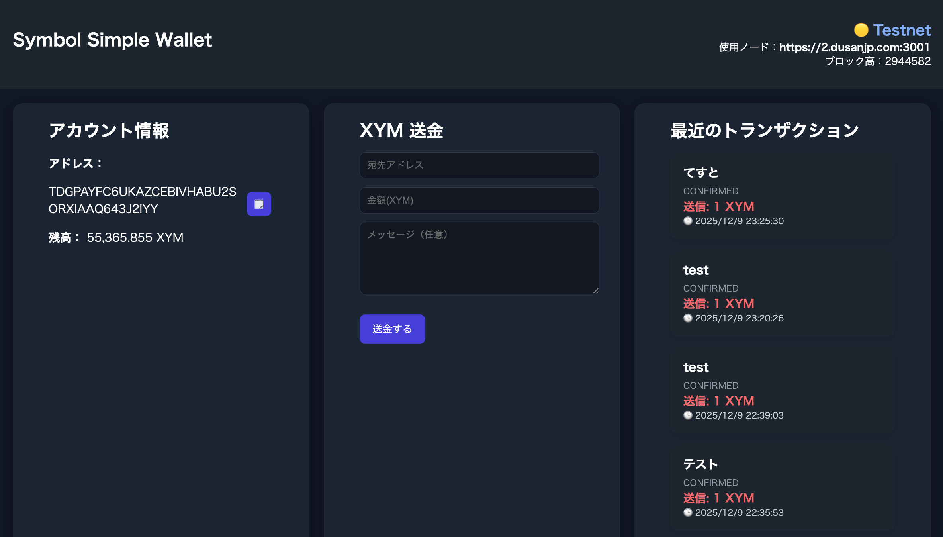Click the Symbol Simple Wallet title

(x=112, y=40)
